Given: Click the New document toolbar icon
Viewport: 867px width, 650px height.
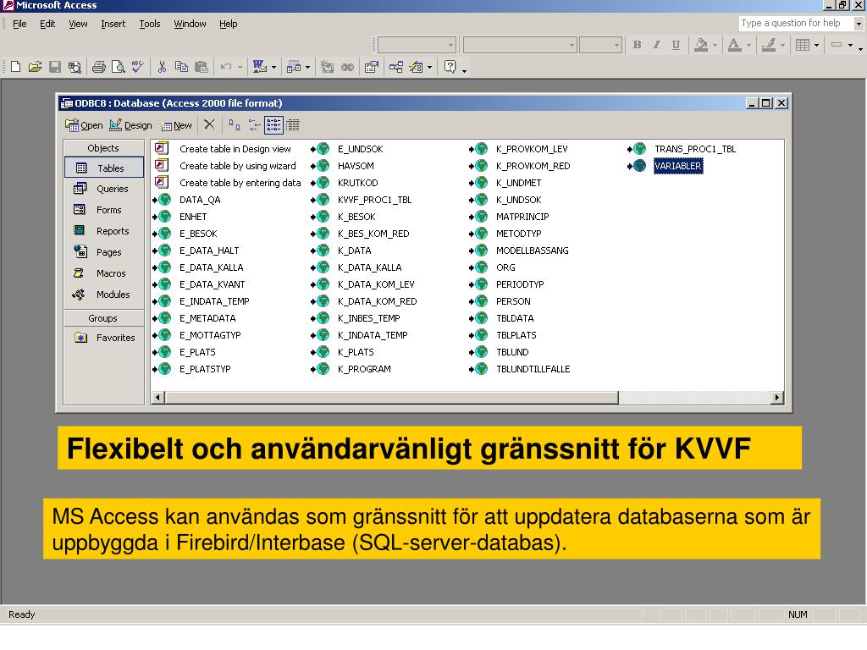Looking at the screenshot, I should [x=15, y=67].
